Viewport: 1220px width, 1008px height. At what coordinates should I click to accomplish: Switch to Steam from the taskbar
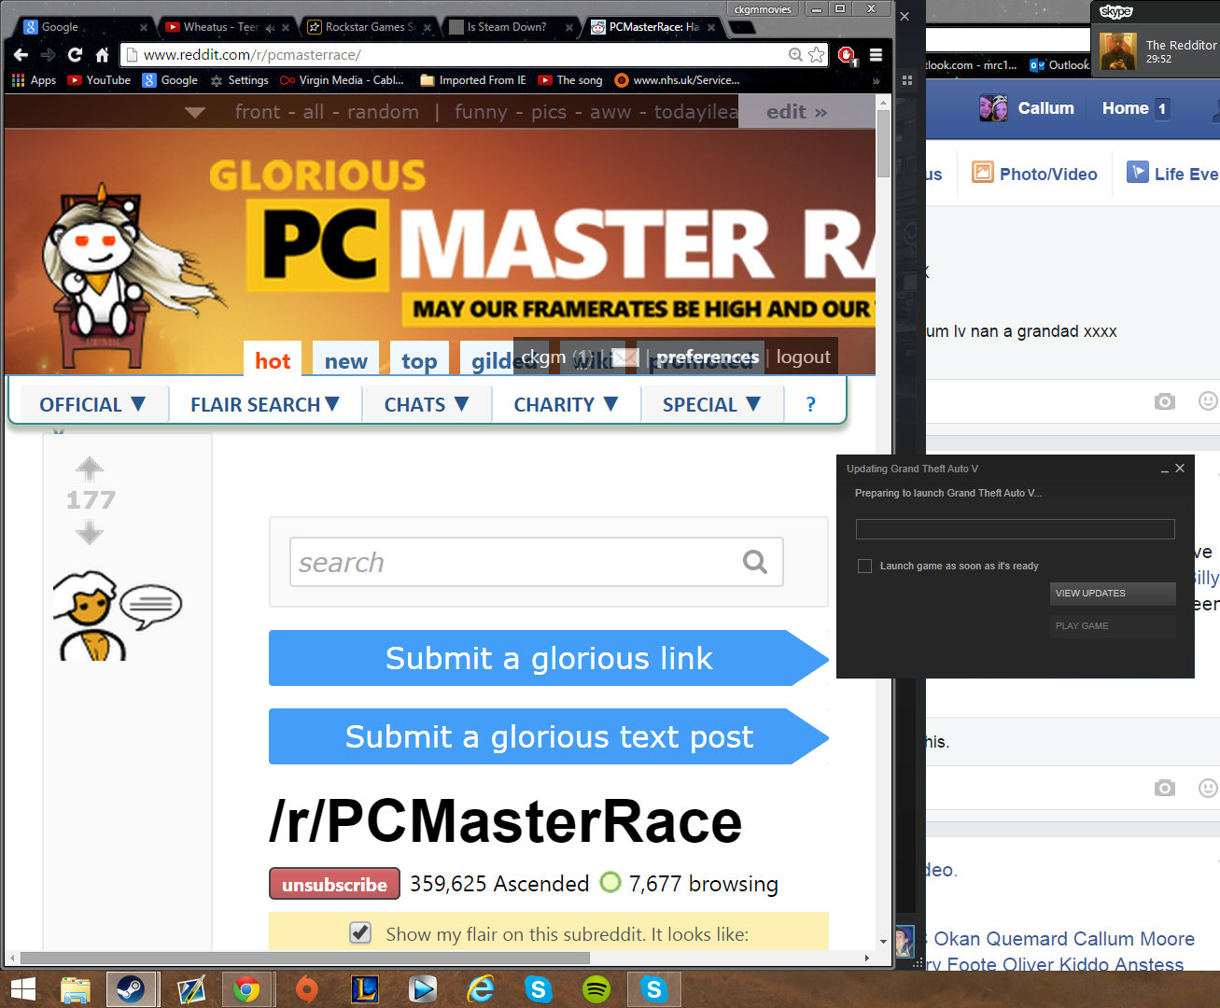pos(131,989)
